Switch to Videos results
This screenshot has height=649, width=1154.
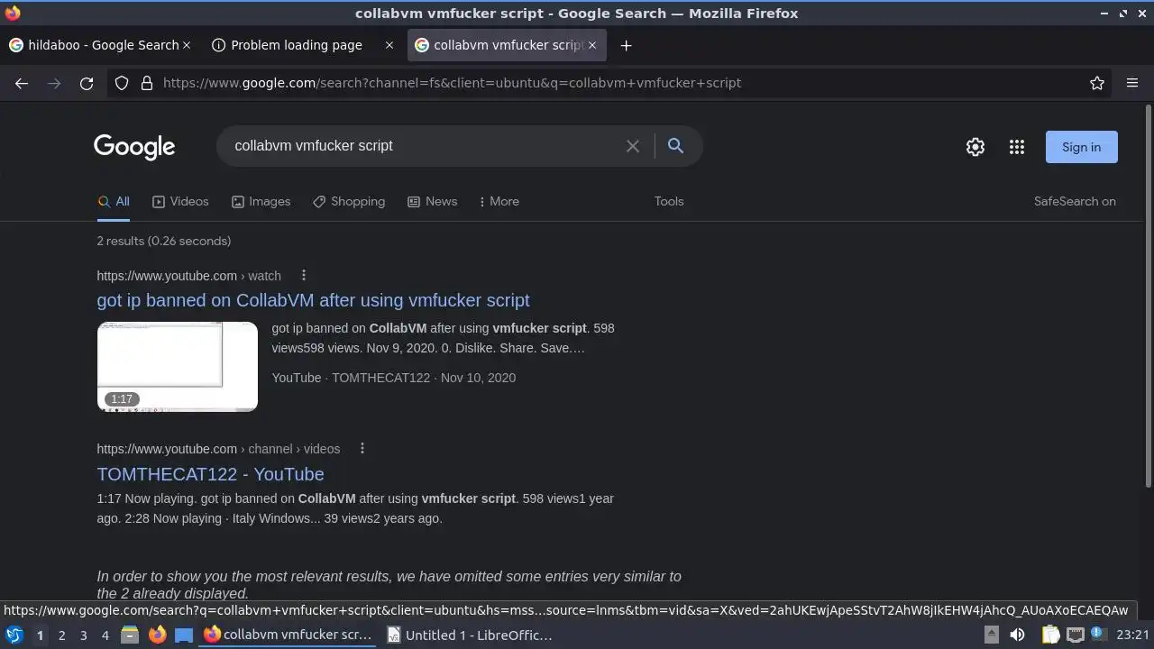pyautogui.click(x=180, y=202)
